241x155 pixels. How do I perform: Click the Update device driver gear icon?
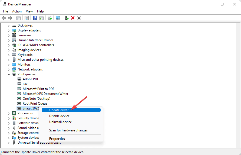tap(50, 18)
